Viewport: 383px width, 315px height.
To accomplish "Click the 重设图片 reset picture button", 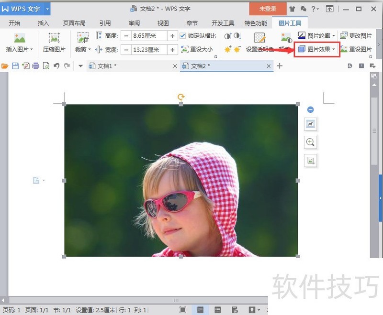I will pyautogui.click(x=356, y=49).
